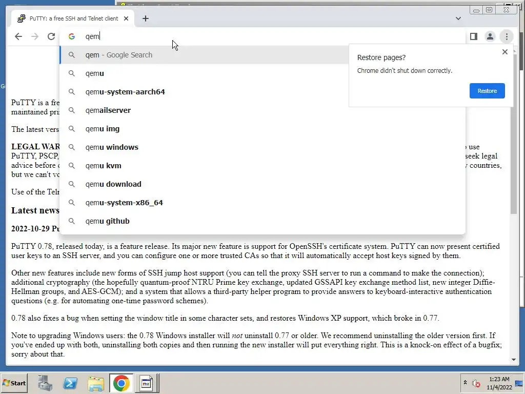This screenshot has height=394, width=525.
Task: Go back using the browser back arrow
Action: pyautogui.click(x=18, y=36)
